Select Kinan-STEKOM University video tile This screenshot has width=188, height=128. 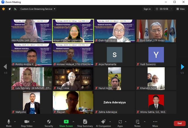pos(73,31)
